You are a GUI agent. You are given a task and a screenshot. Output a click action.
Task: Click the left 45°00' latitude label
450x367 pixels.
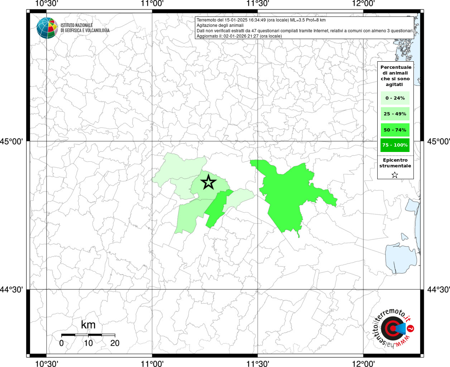(12, 142)
